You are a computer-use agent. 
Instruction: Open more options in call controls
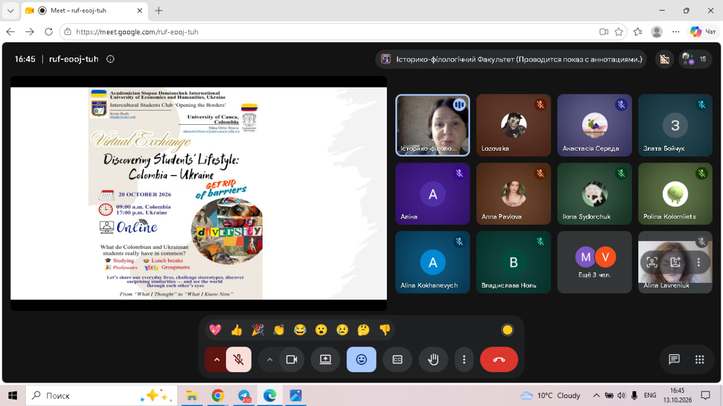(464, 359)
